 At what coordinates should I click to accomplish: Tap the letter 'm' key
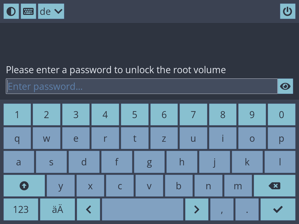[x=238, y=186]
